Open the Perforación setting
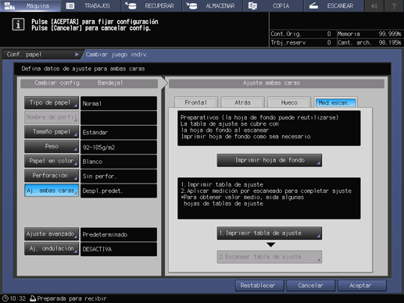The height and width of the screenshot is (303, 404). click(x=52, y=176)
